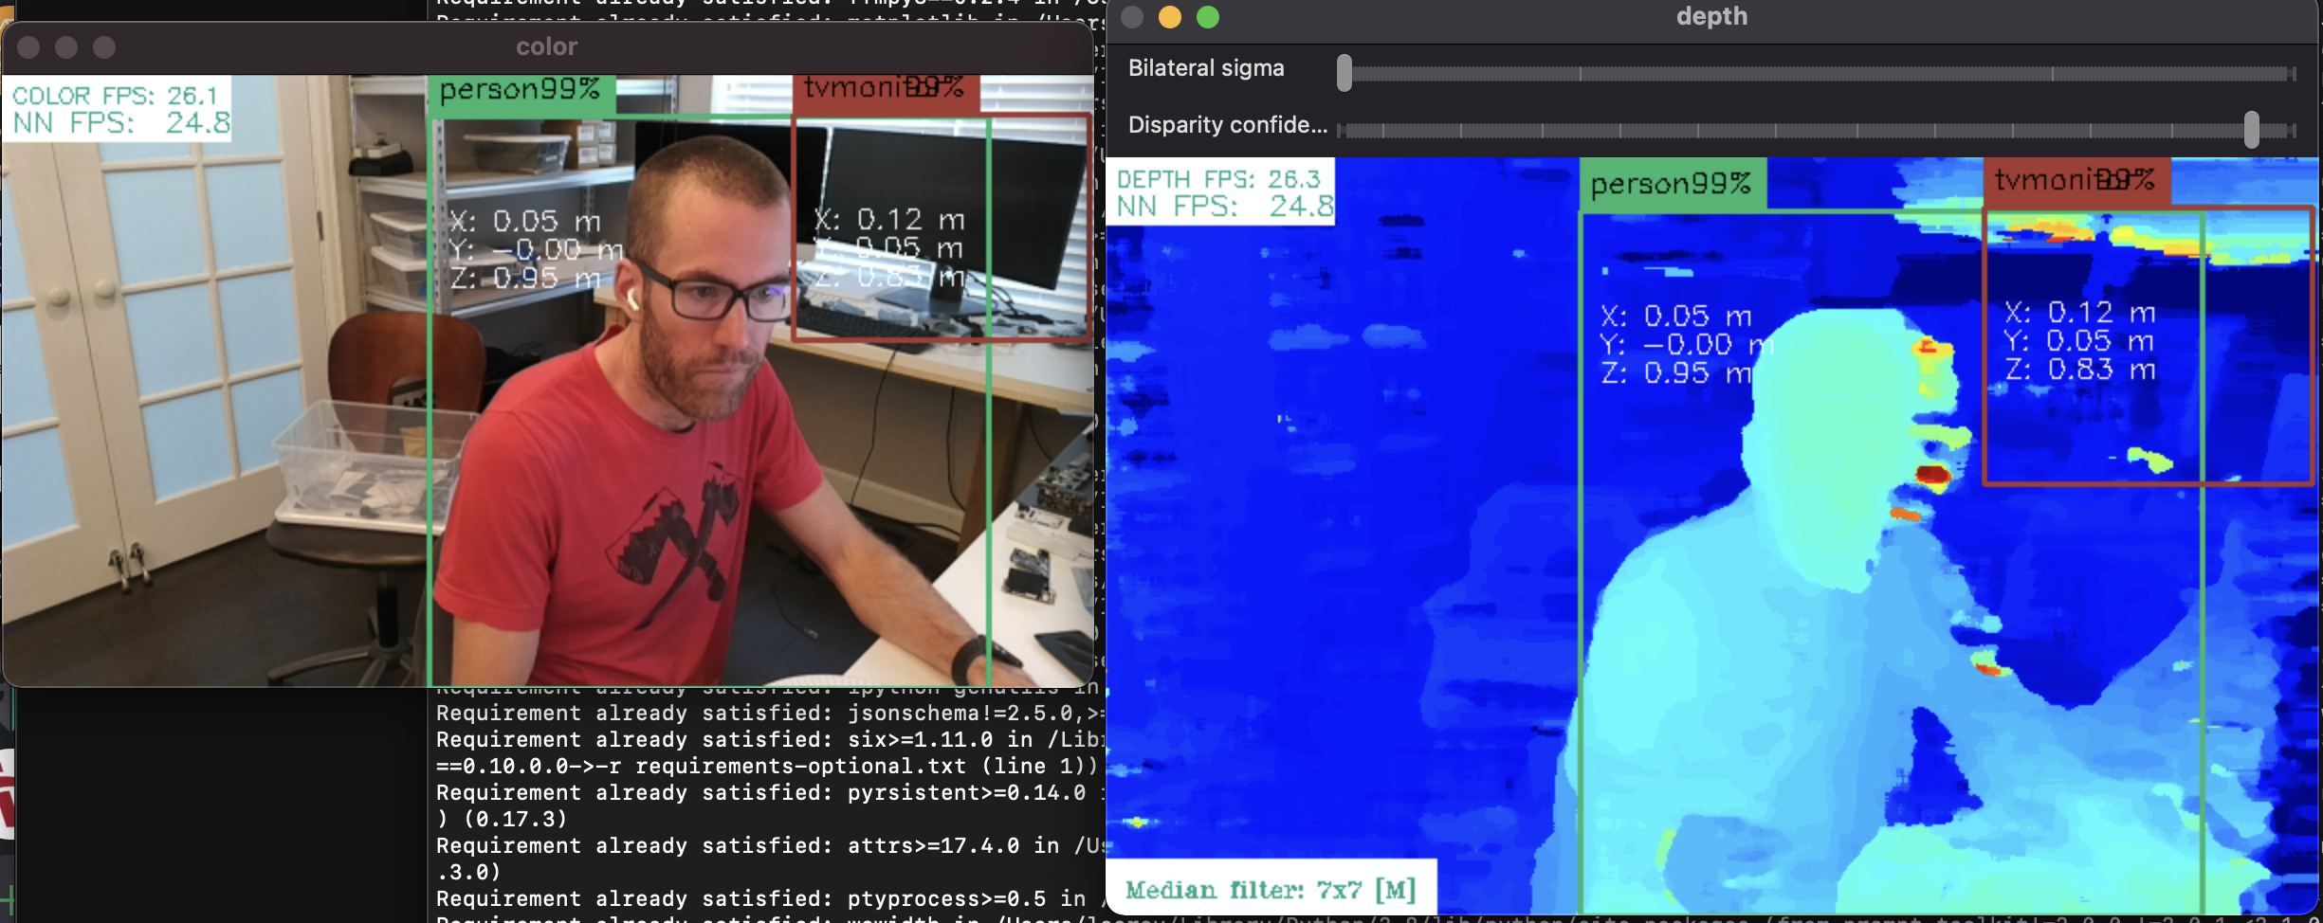Image resolution: width=2323 pixels, height=923 pixels.
Task: Click the Disparity confidence slider handle
Action: (2251, 130)
